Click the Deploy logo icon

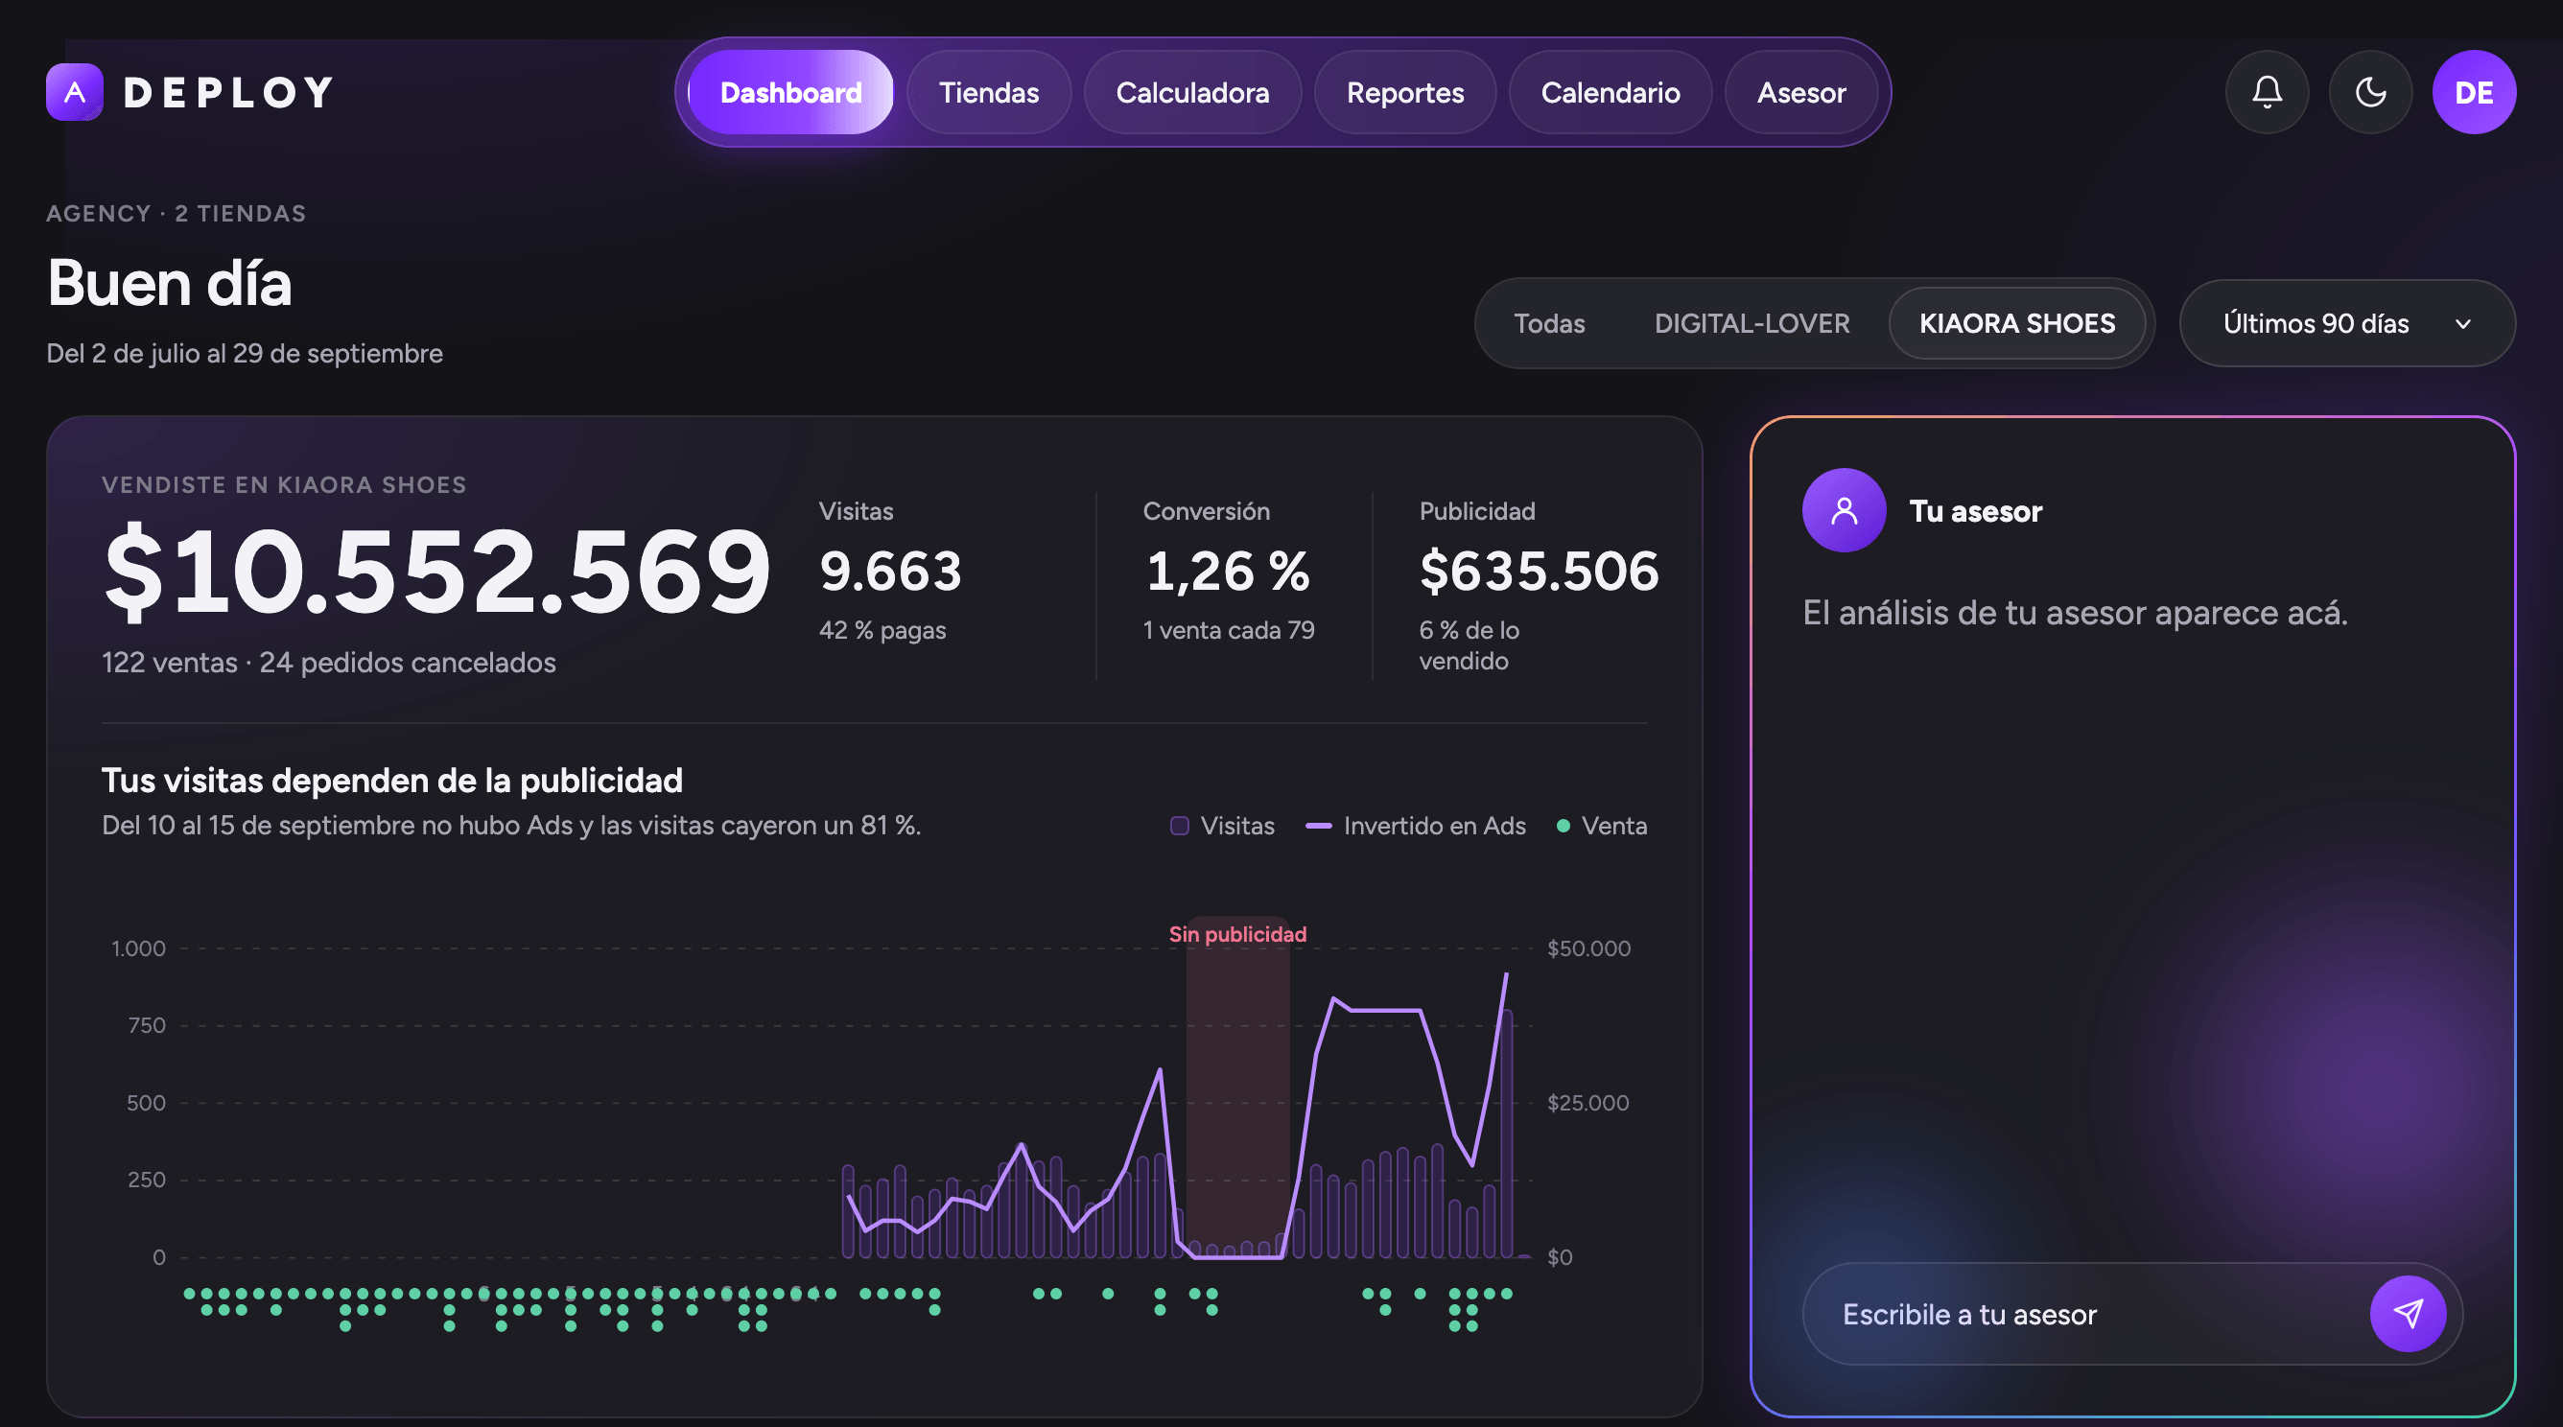tap(75, 92)
